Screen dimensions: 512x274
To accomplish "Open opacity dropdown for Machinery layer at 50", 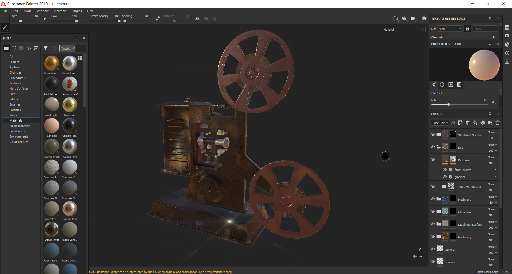I will tap(493, 203).
